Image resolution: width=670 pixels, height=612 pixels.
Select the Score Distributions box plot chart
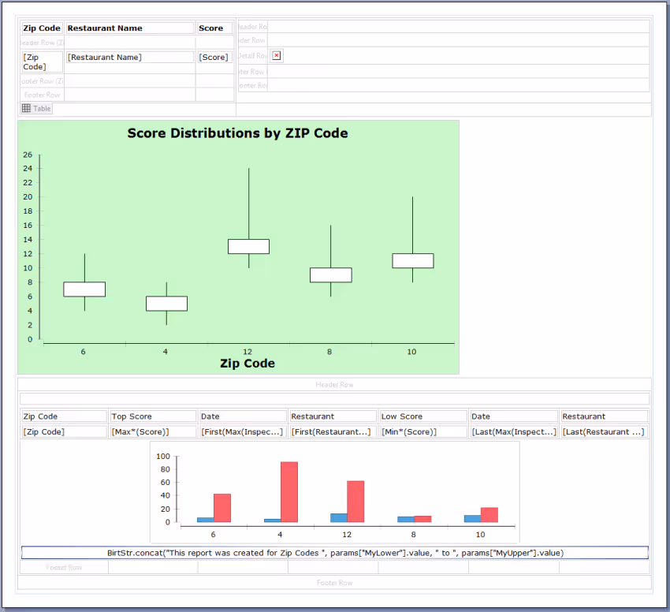point(237,247)
